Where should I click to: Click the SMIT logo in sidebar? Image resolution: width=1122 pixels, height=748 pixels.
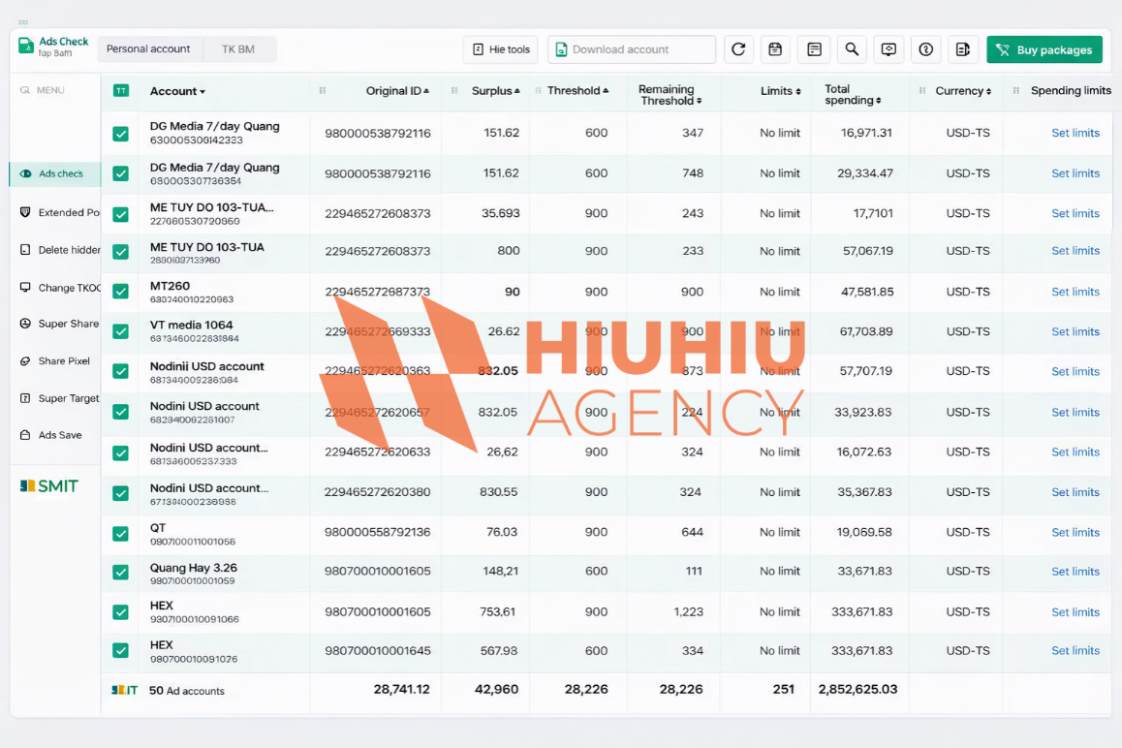point(48,486)
